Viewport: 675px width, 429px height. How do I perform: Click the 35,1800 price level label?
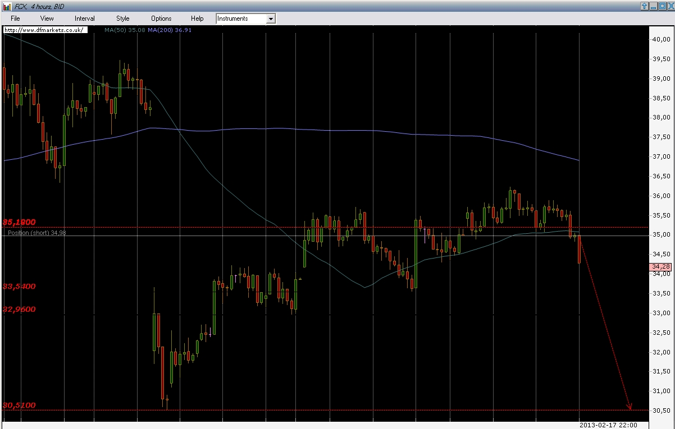point(20,222)
